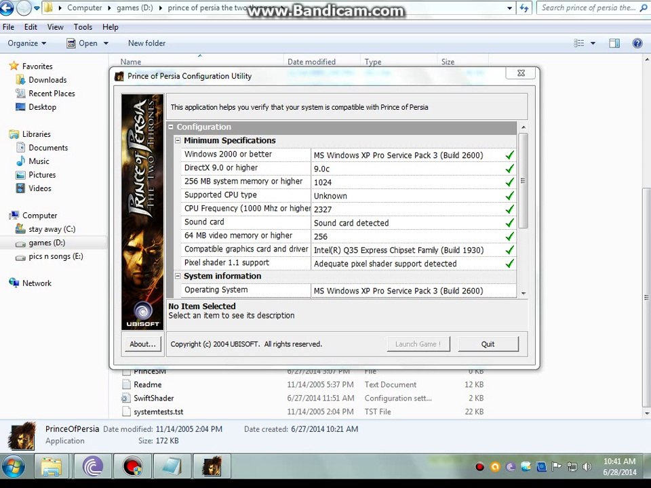Select the DirectX 9.0 or higher row

click(349, 168)
